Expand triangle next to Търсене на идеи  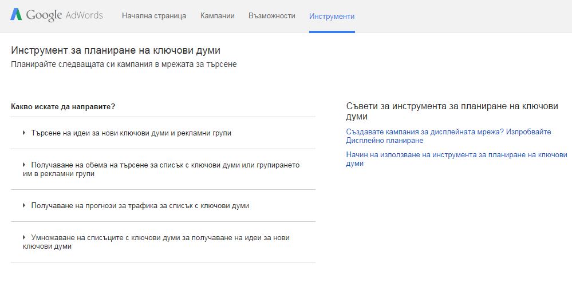click(x=24, y=133)
